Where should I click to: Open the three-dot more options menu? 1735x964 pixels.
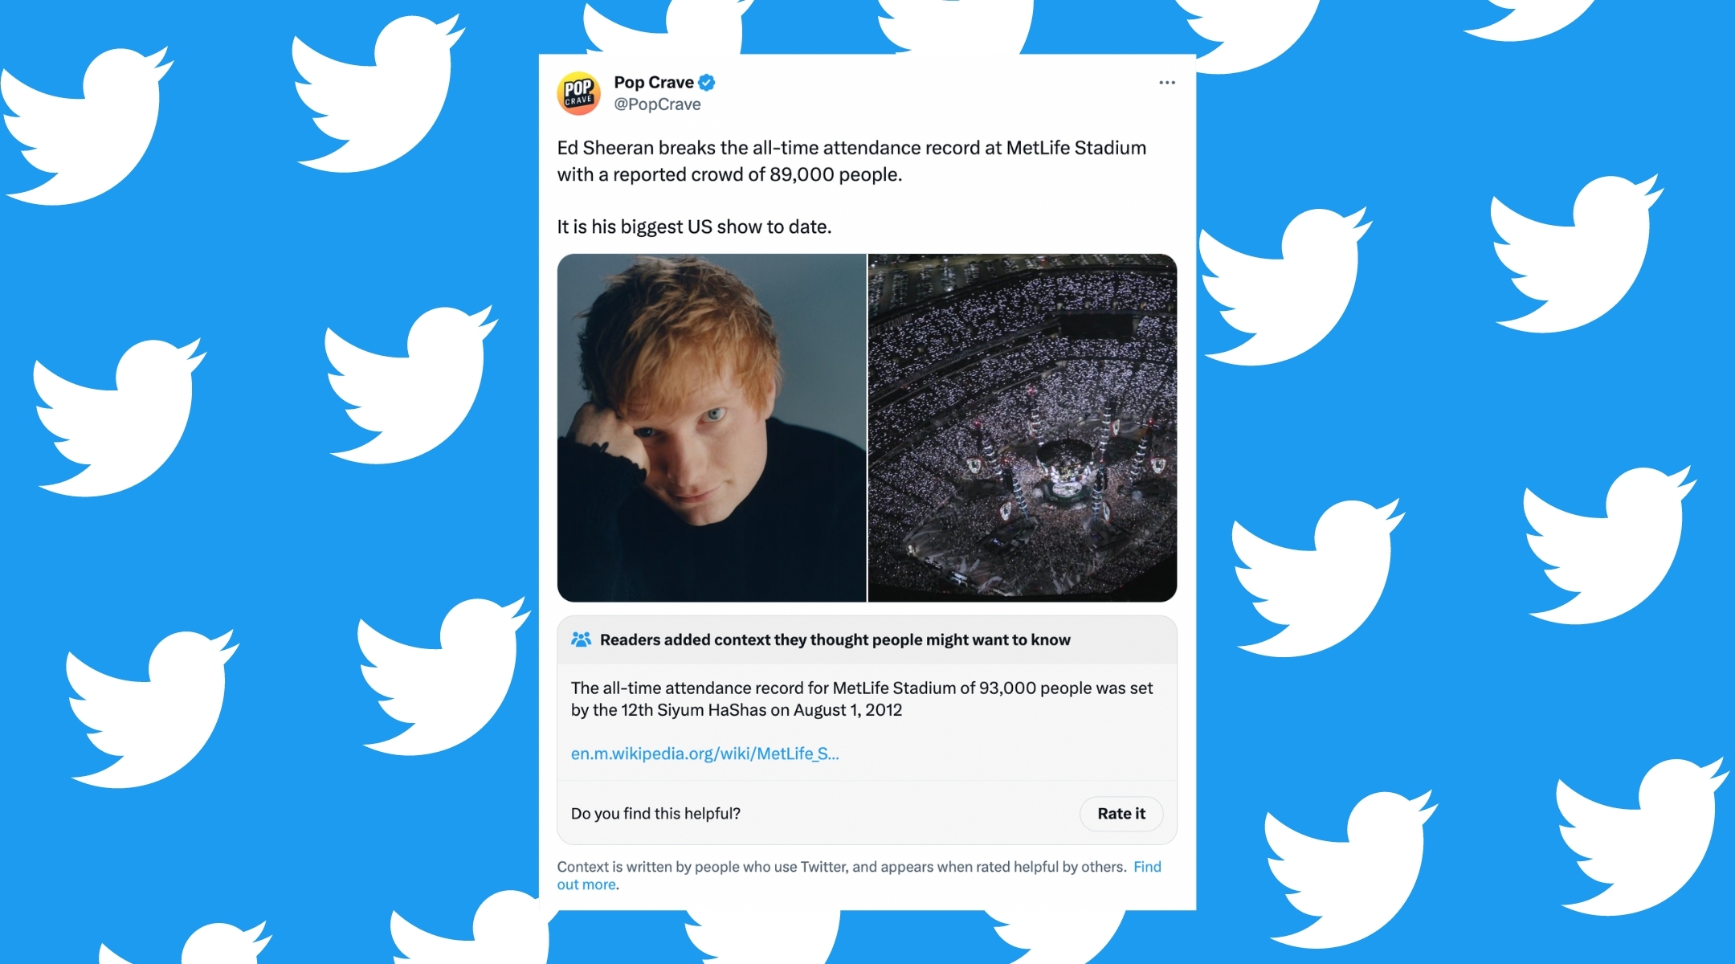click(1166, 83)
